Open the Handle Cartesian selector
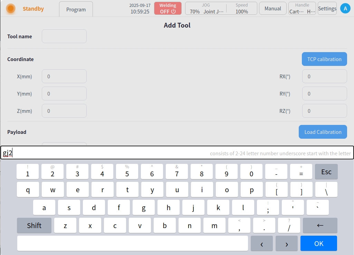 point(302,9)
